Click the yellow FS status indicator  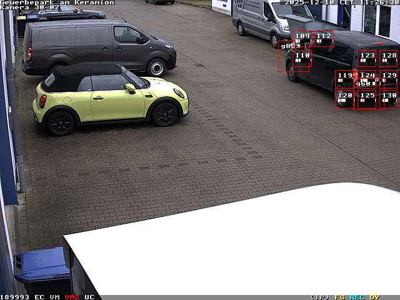pyautogui.click(x=339, y=297)
